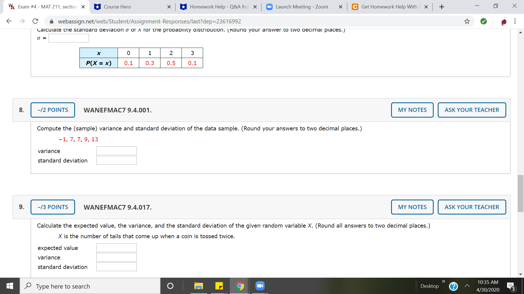Click MY NOTES button for question 9
This screenshot has width=524, height=294.
click(412, 207)
